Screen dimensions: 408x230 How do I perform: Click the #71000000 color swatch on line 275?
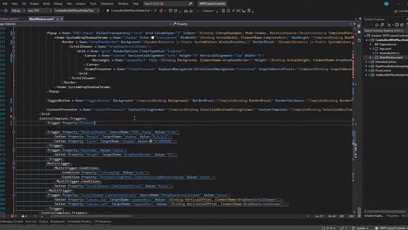150,141
